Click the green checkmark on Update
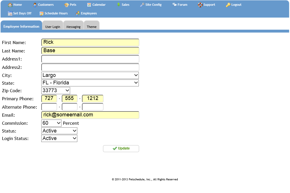This screenshot has width=290, height=193. 115,148
